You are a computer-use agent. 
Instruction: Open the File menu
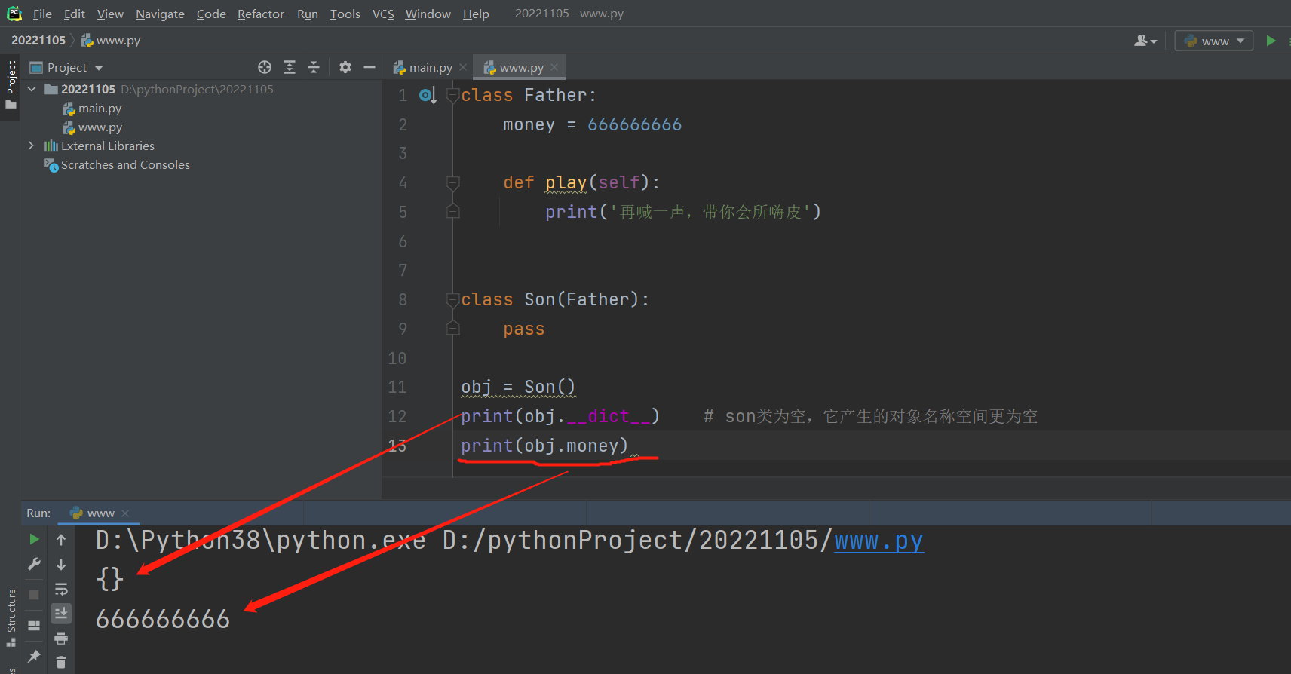click(42, 14)
